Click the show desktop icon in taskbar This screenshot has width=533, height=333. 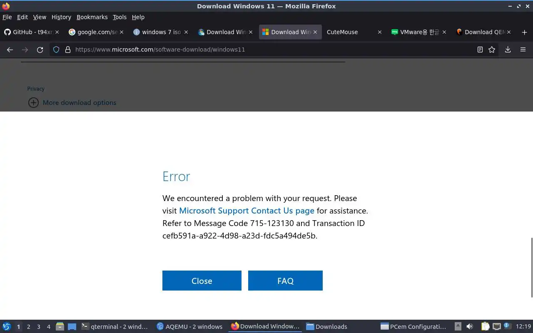tap(72, 326)
